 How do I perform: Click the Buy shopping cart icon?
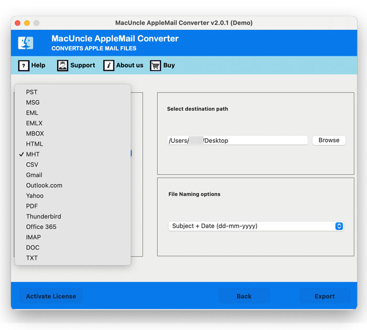[x=155, y=65]
